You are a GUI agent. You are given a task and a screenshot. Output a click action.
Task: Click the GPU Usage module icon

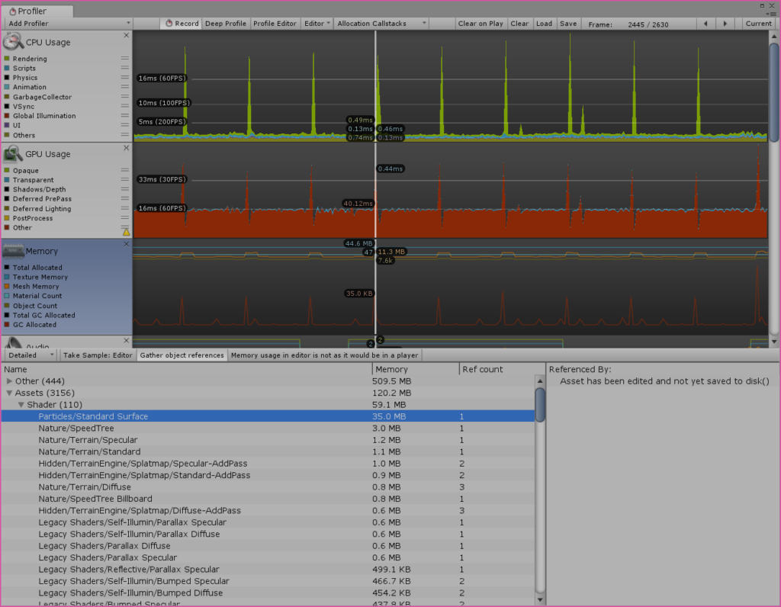point(14,154)
